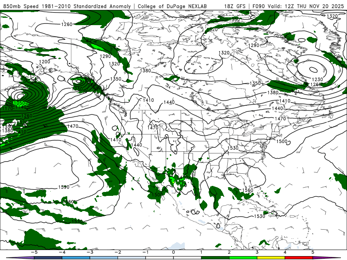
Task: Click the 'College of DuPage NEXLAB' text
Action: coord(172,6)
